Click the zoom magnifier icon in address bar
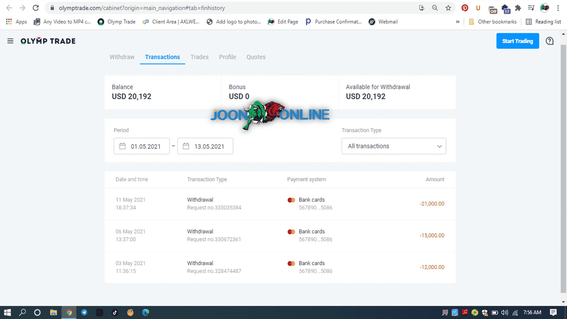Image resolution: width=567 pixels, height=319 pixels. coord(435,8)
